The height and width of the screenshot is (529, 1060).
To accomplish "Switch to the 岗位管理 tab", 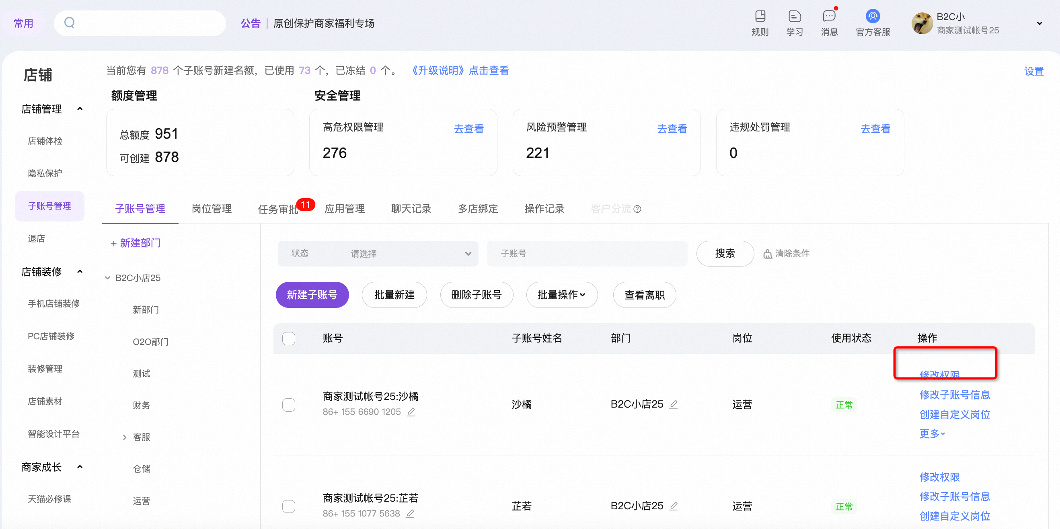I will [212, 209].
